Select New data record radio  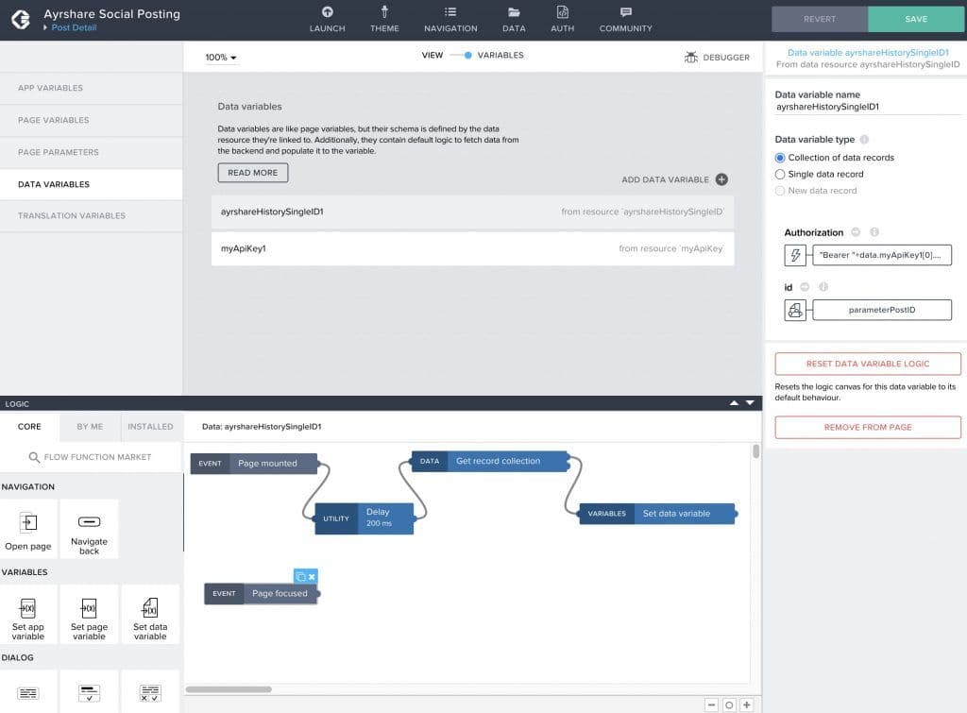pyautogui.click(x=779, y=191)
